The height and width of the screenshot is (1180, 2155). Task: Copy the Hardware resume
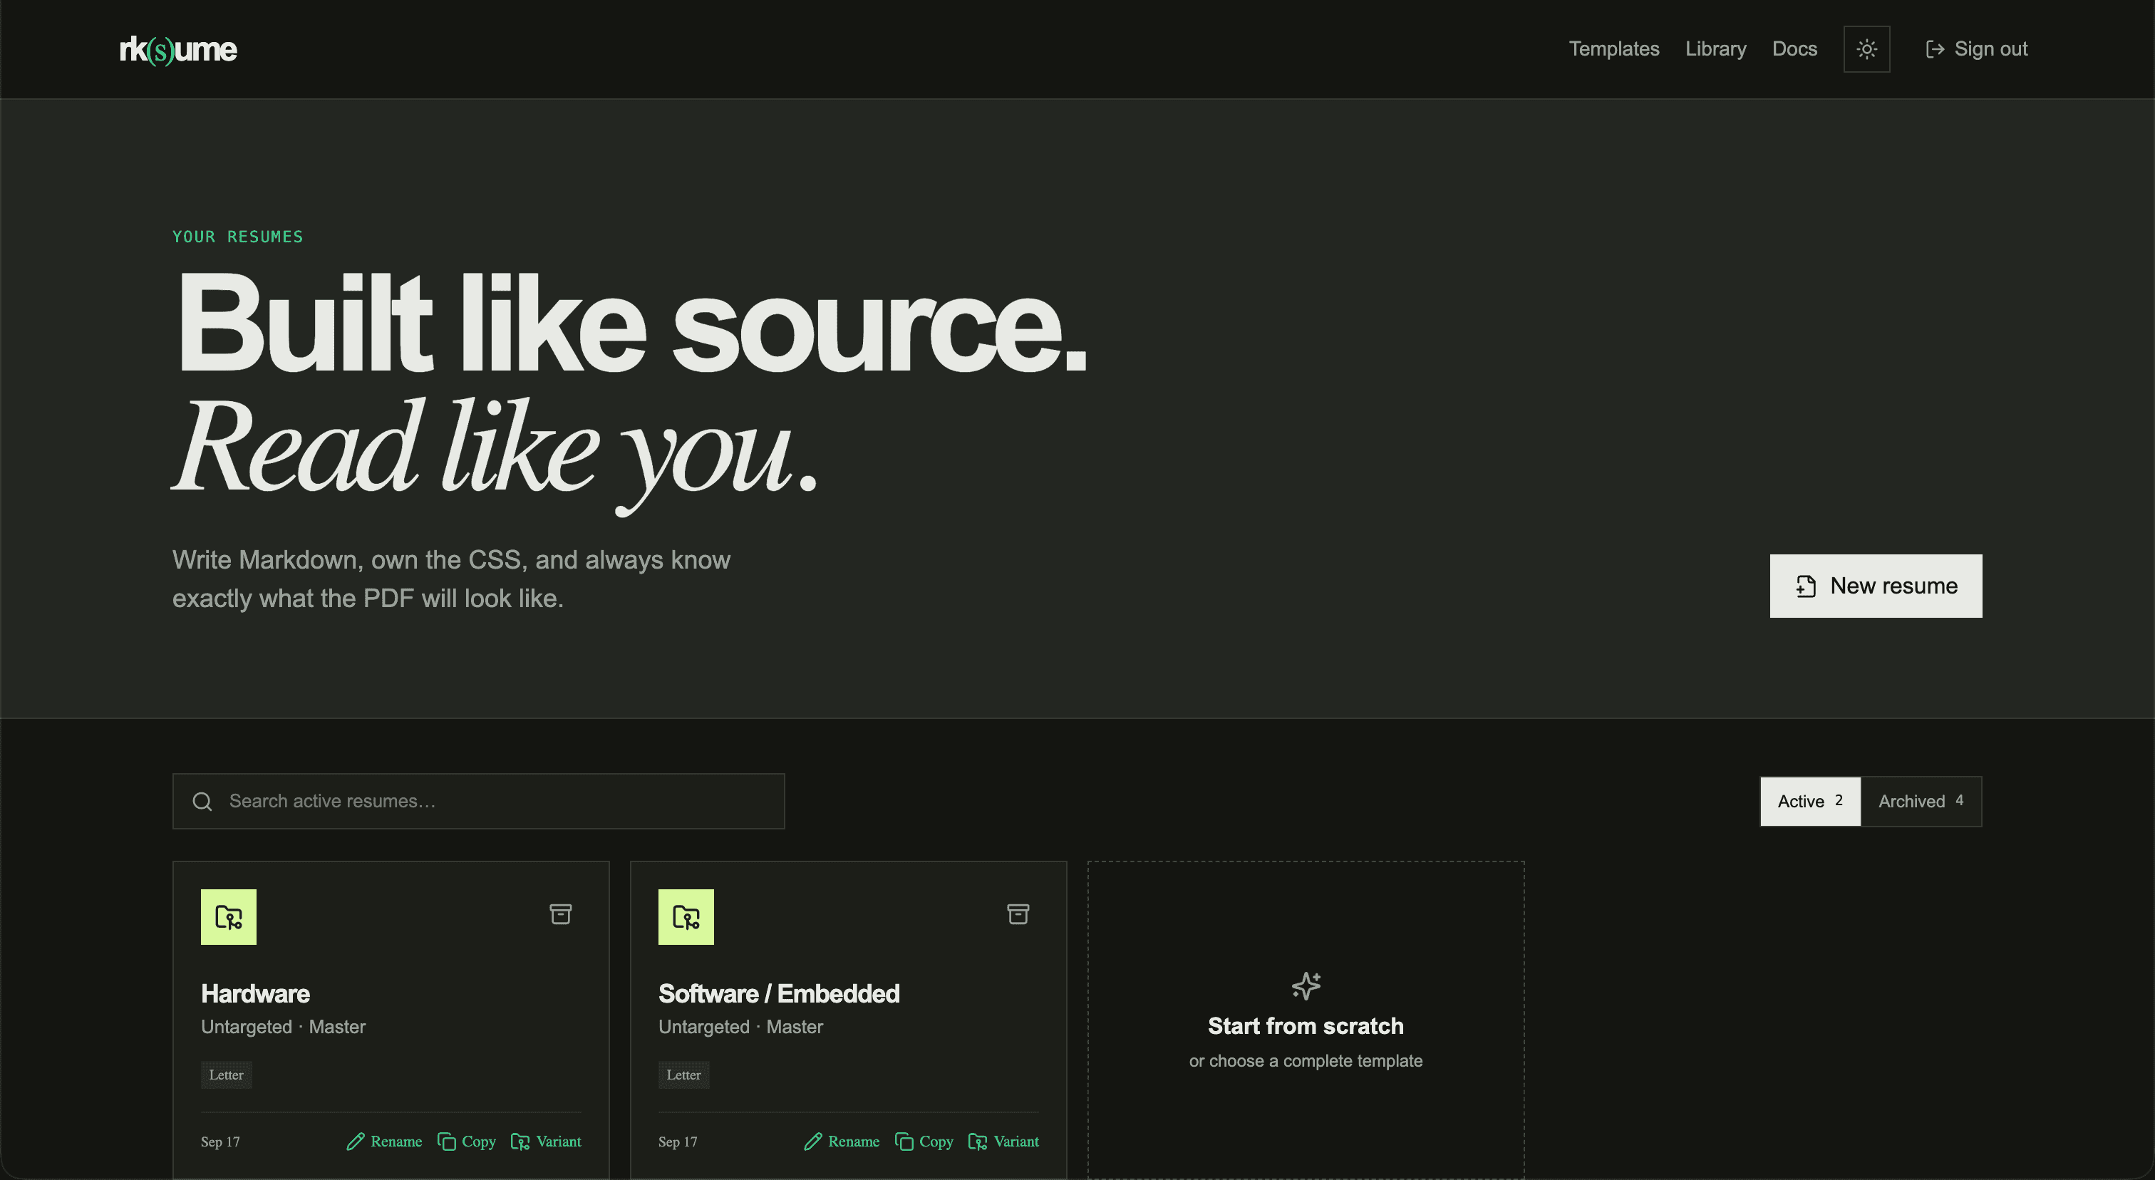point(466,1142)
